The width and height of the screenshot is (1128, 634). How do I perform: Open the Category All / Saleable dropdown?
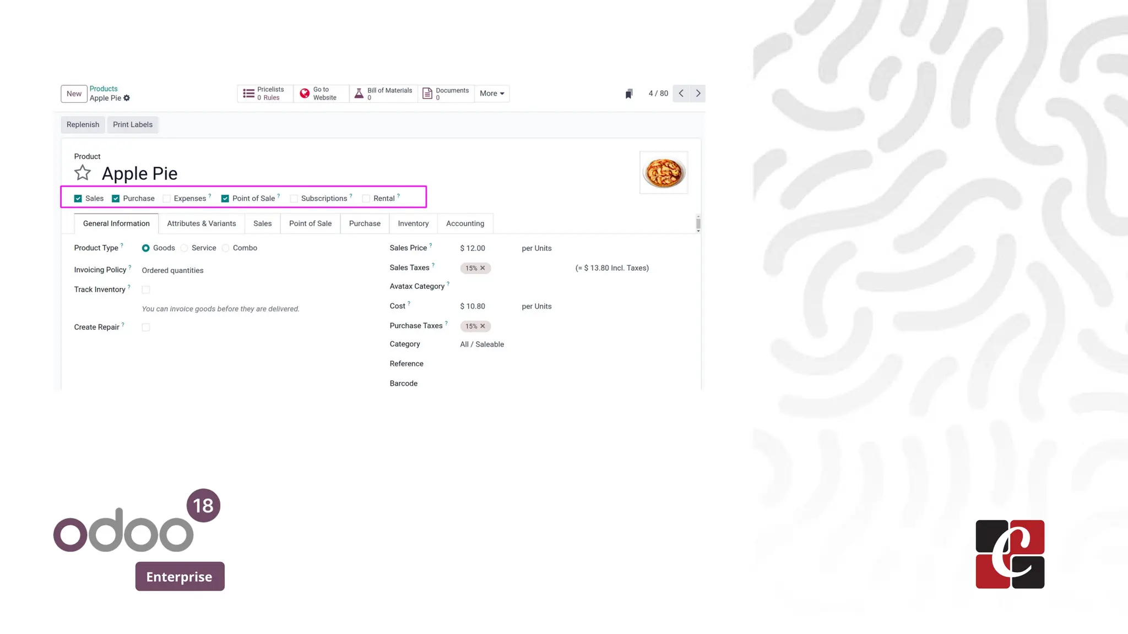click(x=482, y=345)
